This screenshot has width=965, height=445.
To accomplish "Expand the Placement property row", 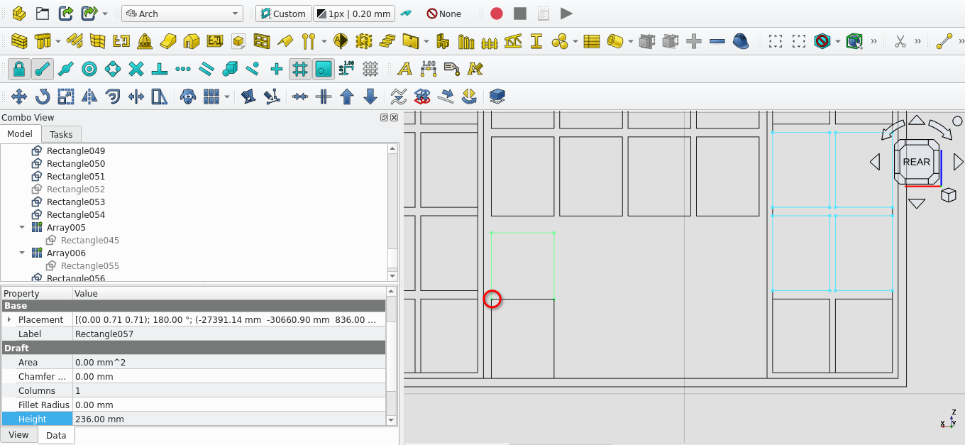I will coord(9,320).
